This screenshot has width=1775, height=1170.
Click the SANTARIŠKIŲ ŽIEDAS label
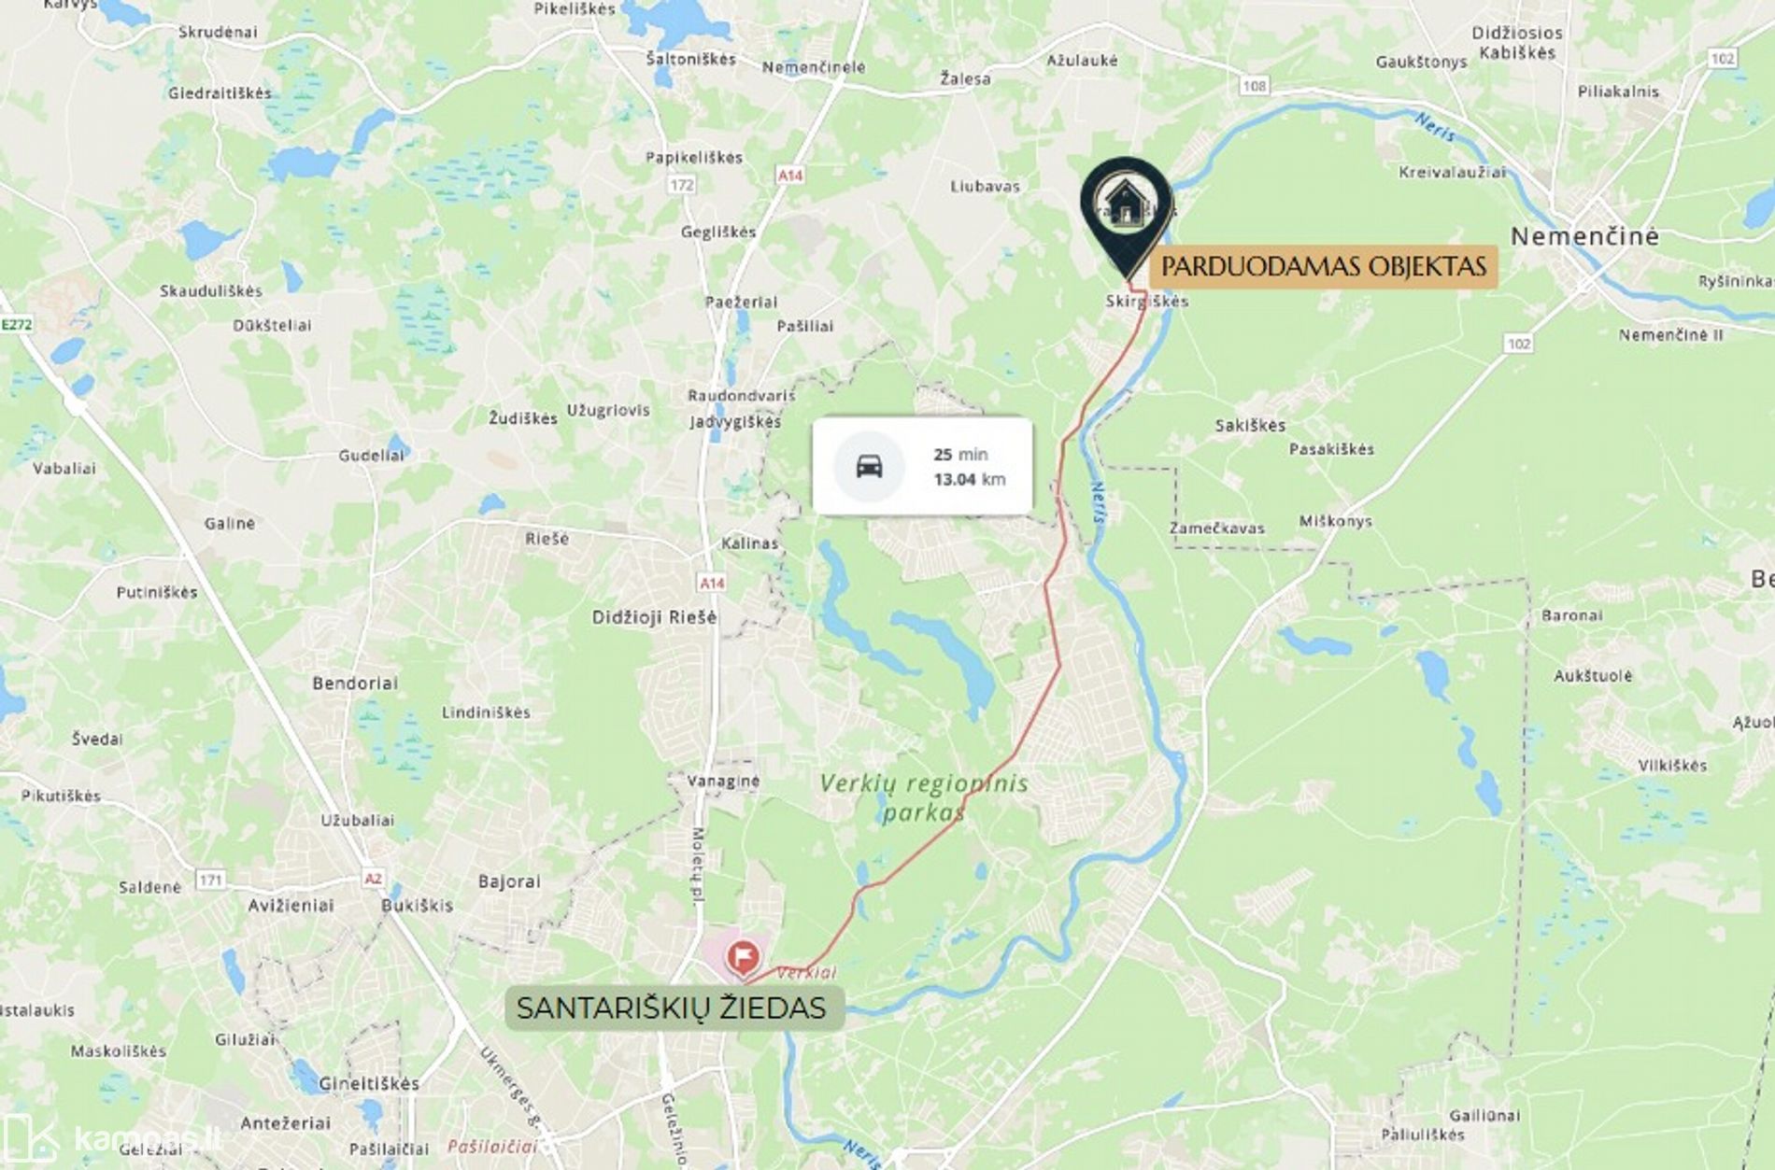pyautogui.click(x=672, y=1008)
